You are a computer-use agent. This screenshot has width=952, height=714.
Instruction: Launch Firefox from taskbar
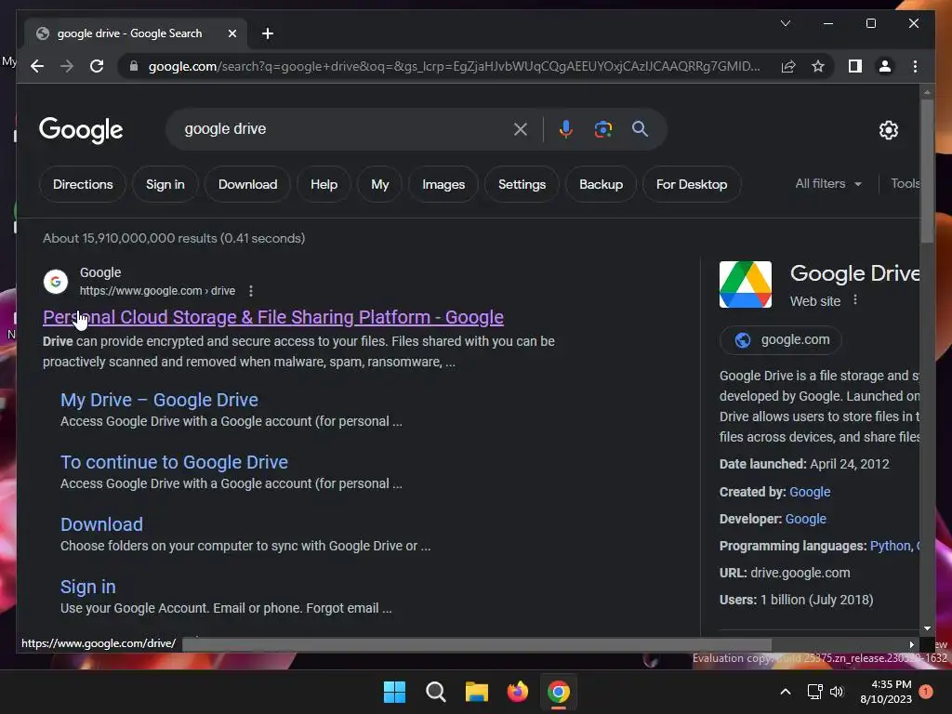[518, 692]
